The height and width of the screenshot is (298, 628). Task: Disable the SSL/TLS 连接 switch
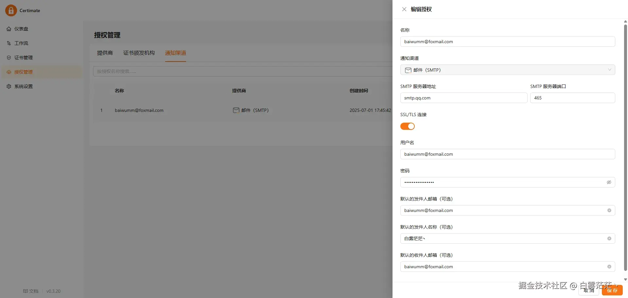(x=408, y=126)
